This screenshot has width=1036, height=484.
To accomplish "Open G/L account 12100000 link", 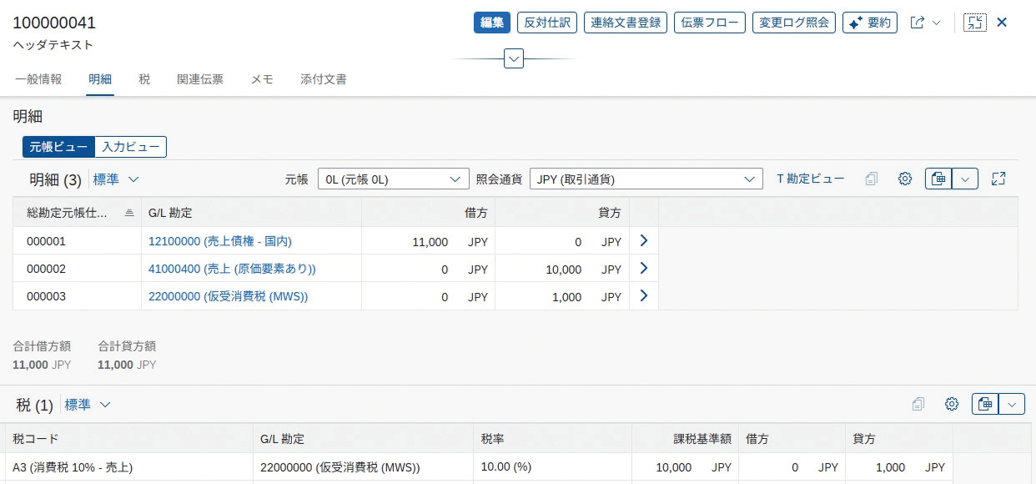I will coord(220,241).
